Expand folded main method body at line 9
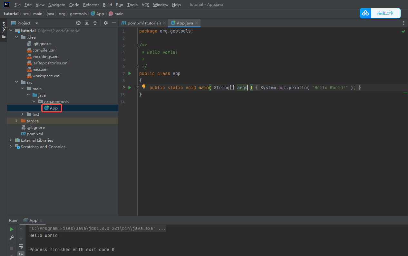Screen dimensions: 408x256 137,88
